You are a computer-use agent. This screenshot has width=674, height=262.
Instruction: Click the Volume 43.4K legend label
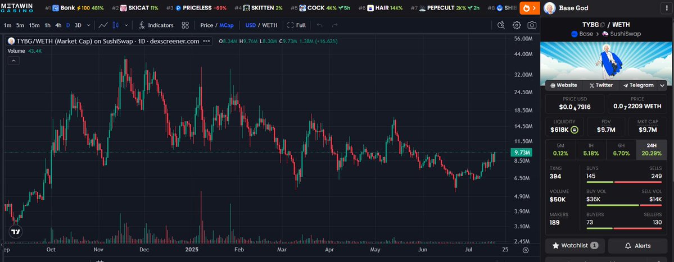pos(24,51)
